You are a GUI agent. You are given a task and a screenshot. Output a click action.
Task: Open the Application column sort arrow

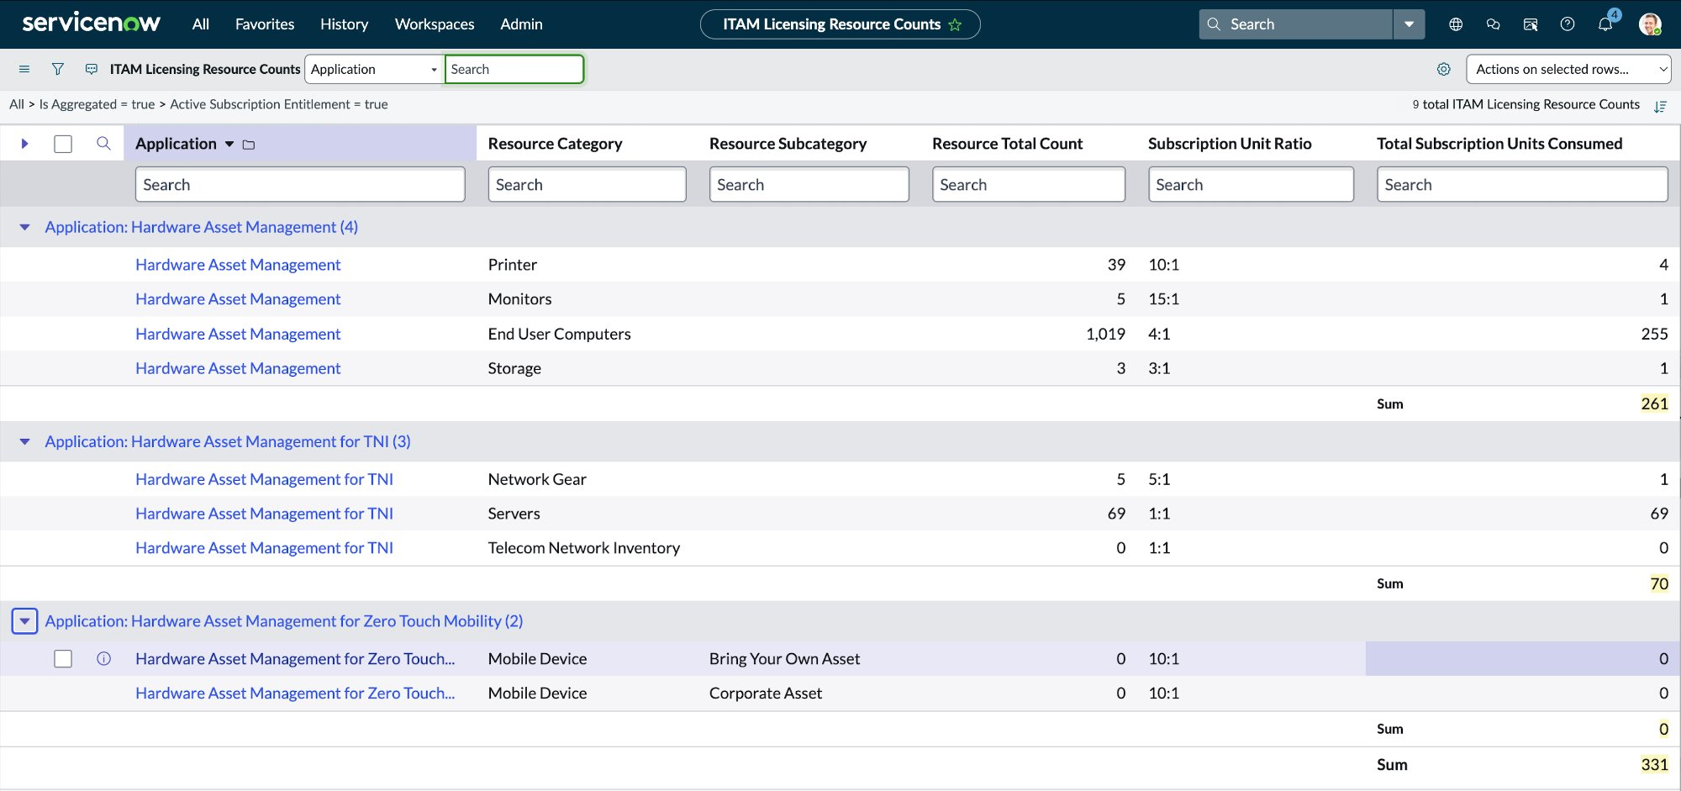pos(229,145)
